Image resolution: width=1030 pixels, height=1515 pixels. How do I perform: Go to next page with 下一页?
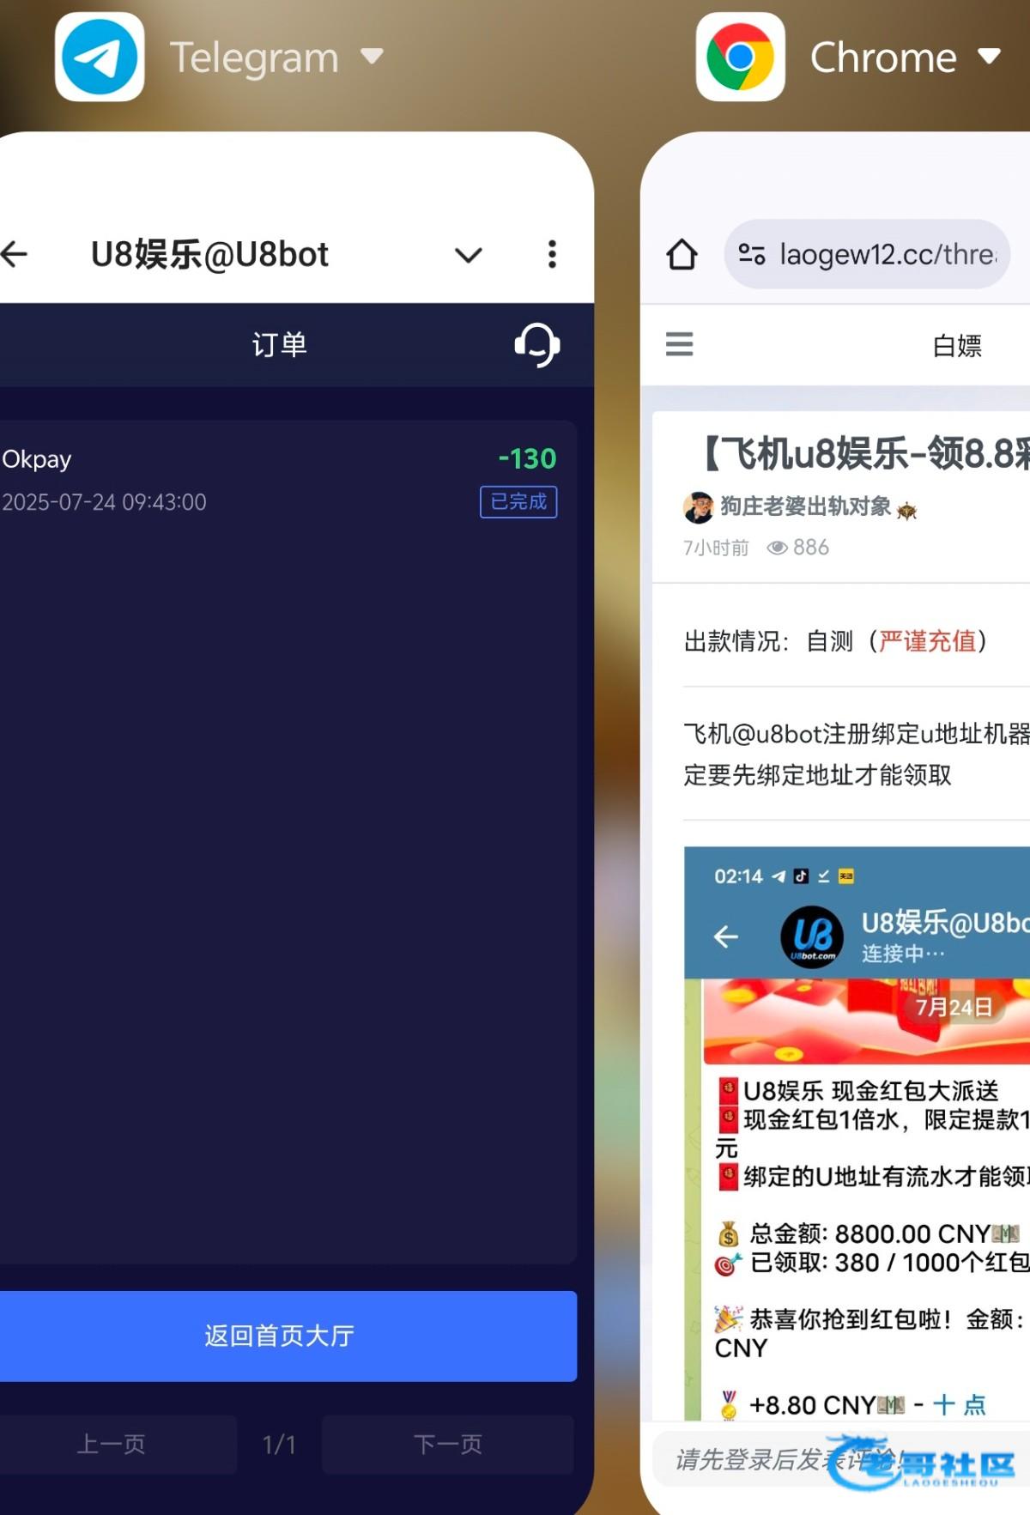(447, 1445)
